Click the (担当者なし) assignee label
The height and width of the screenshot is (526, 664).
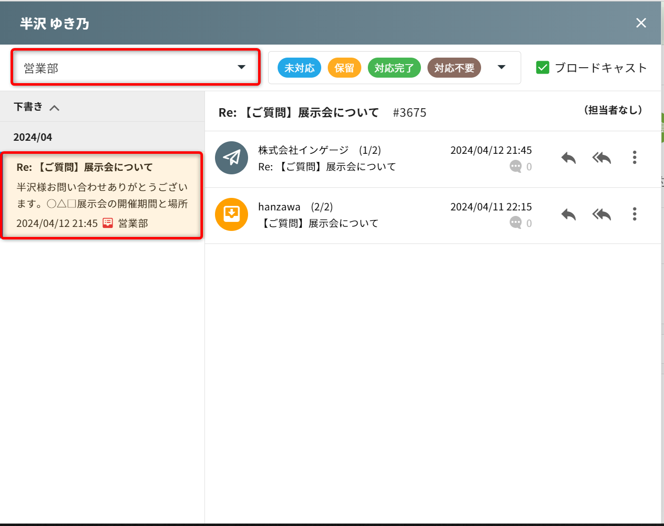613,110
